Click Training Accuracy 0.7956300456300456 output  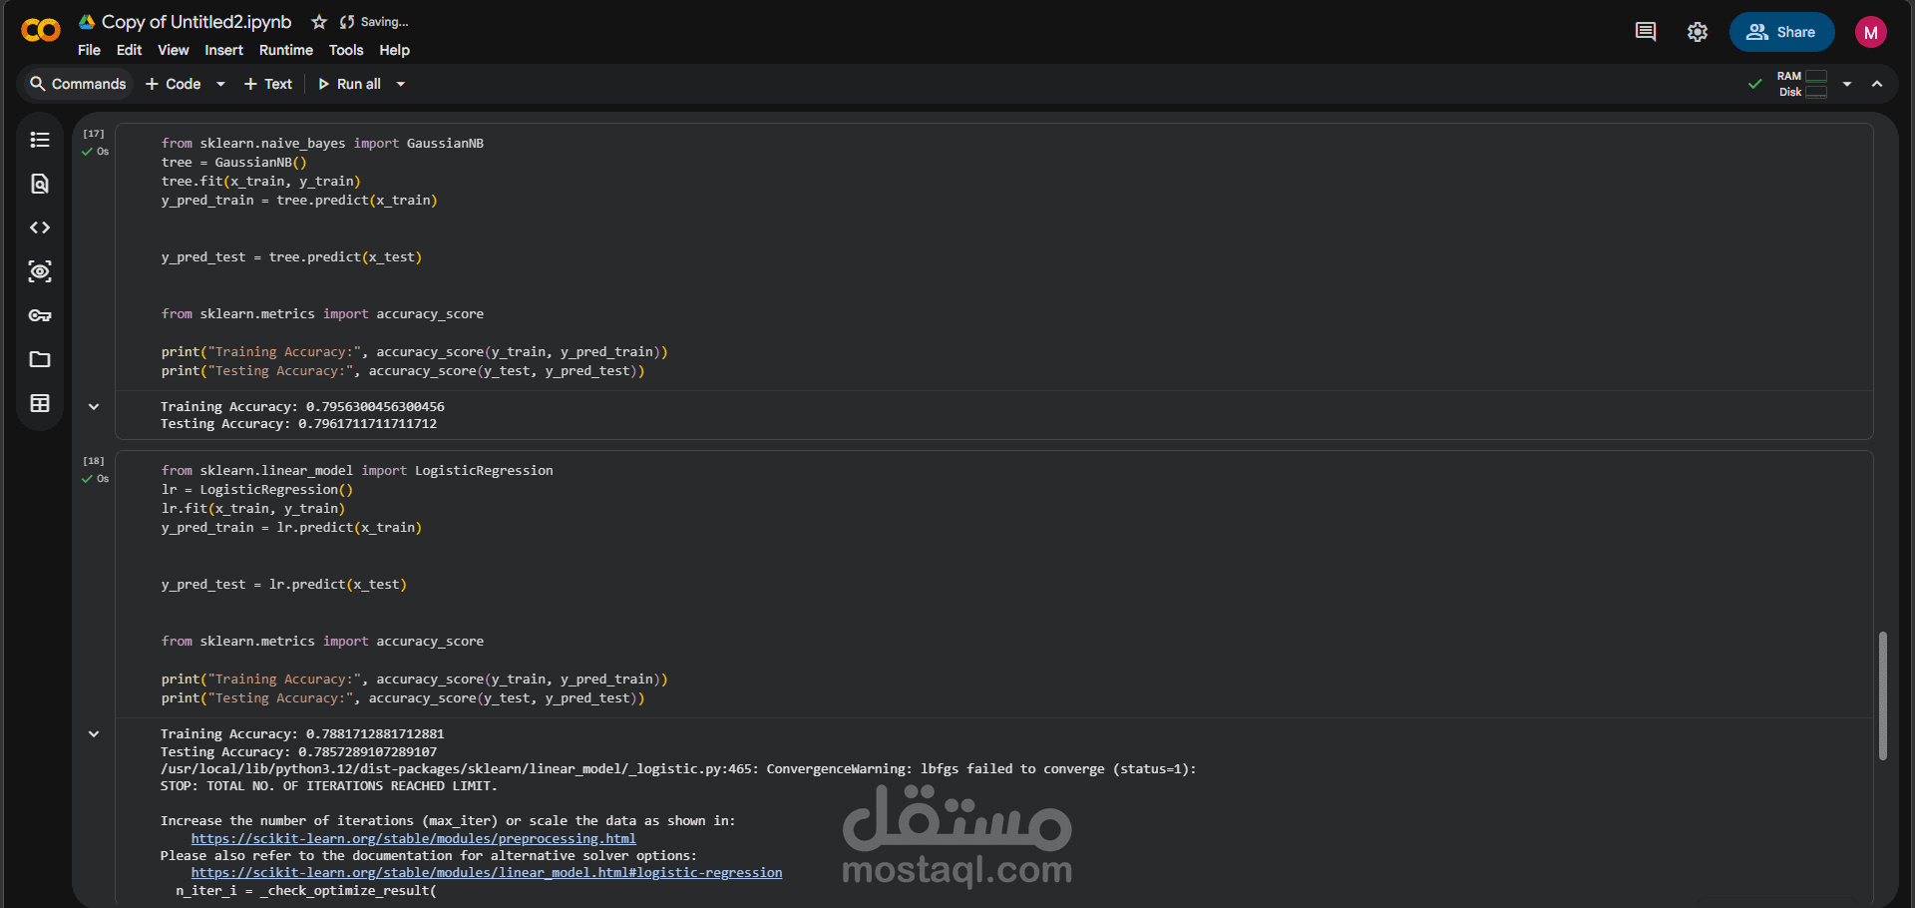302,407
